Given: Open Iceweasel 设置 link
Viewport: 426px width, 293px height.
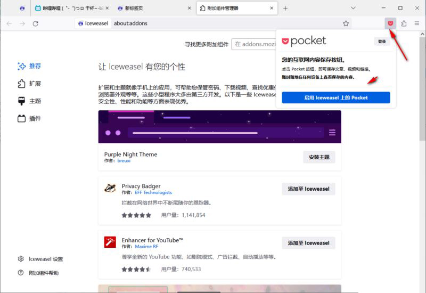Looking at the screenshot, I should click(46, 259).
